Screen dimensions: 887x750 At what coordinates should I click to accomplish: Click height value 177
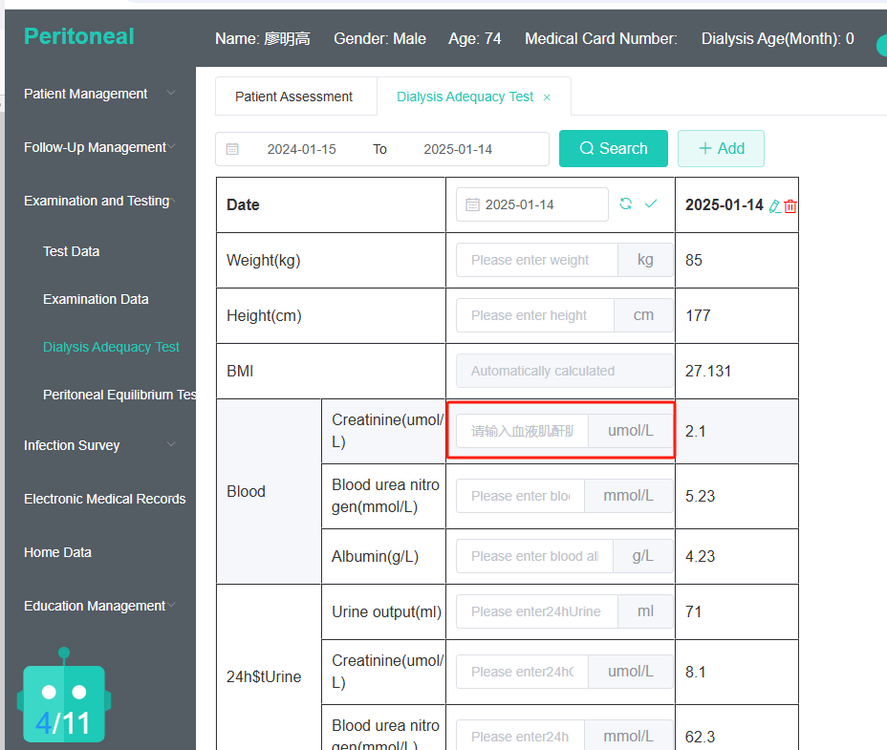[x=698, y=315]
